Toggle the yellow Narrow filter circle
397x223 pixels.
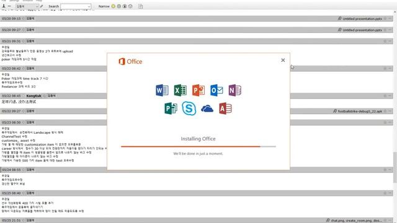(x=113, y=6)
